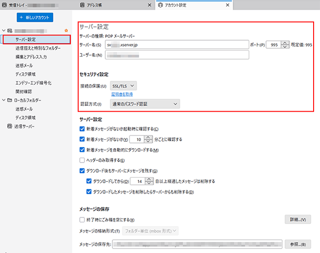Open the メッセージの格納形式 dropdown
This screenshot has height=253, width=320.
(151, 231)
